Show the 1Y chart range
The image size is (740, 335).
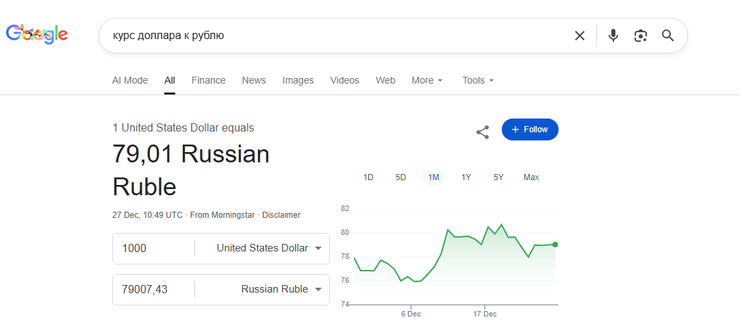coord(466,177)
